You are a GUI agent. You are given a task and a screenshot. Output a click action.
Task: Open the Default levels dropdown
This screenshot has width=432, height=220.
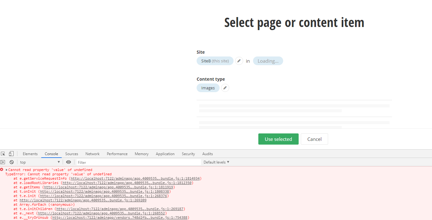[x=216, y=162]
